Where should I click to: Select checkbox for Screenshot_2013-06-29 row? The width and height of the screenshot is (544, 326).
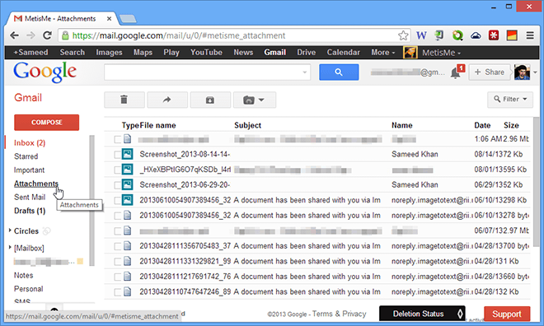pos(118,185)
